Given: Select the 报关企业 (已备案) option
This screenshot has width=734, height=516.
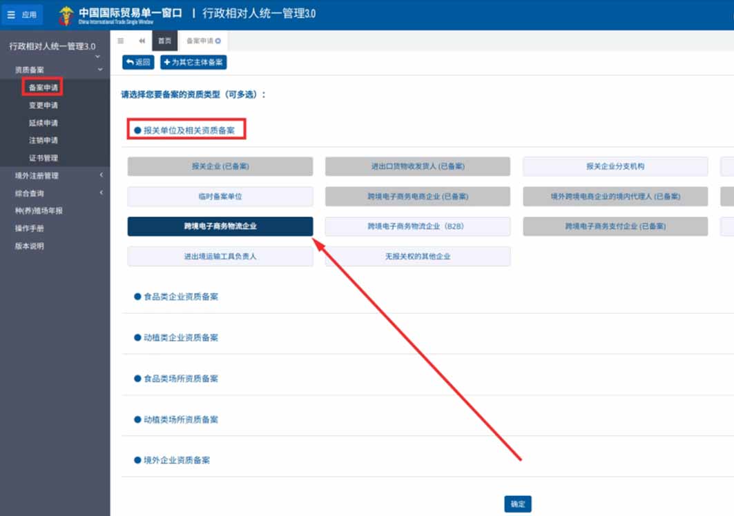Looking at the screenshot, I should pos(220,166).
